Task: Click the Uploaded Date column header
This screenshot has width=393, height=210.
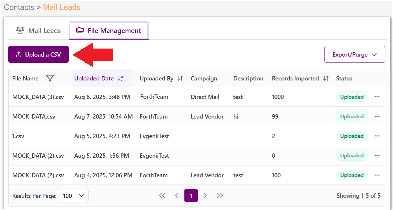Action: [x=94, y=79]
